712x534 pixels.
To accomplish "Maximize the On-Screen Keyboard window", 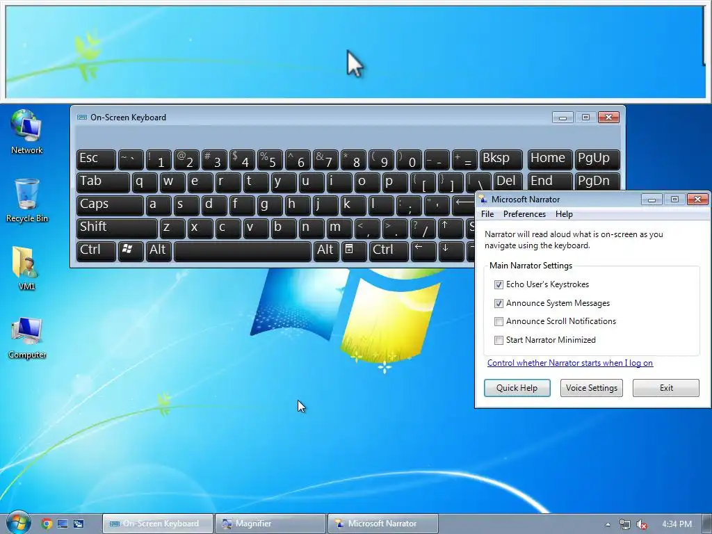I will pyautogui.click(x=585, y=118).
